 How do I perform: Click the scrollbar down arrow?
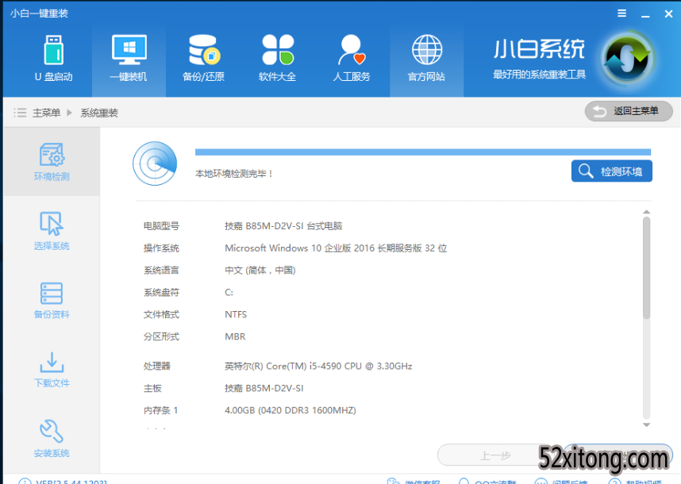(x=647, y=425)
